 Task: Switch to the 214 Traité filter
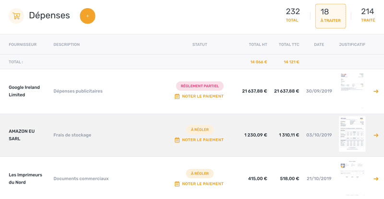[x=368, y=15]
